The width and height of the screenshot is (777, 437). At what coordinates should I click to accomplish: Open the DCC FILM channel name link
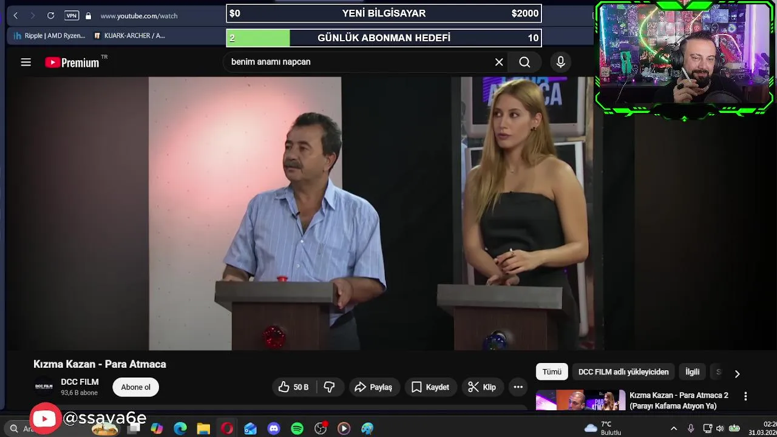pyautogui.click(x=80, y=382)
